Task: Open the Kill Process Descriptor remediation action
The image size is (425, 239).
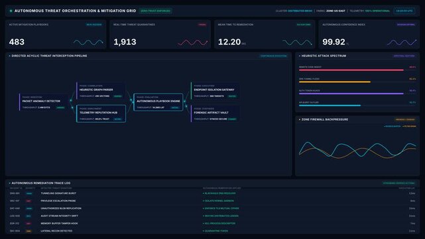Action: [x=219, y=224]
